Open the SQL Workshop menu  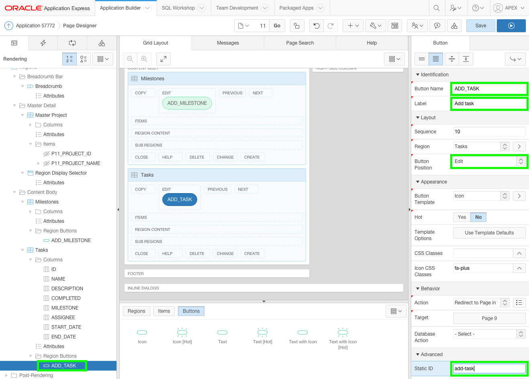pos(178,8)
